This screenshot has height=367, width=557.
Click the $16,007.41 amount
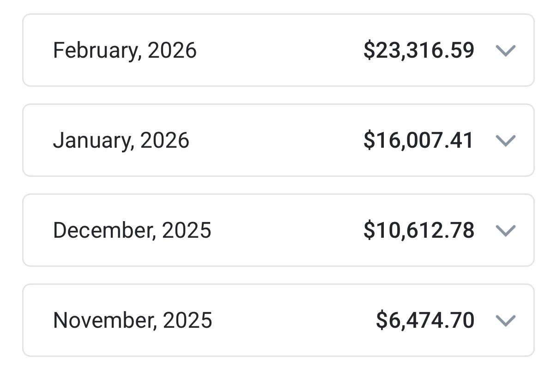[419, 140]
